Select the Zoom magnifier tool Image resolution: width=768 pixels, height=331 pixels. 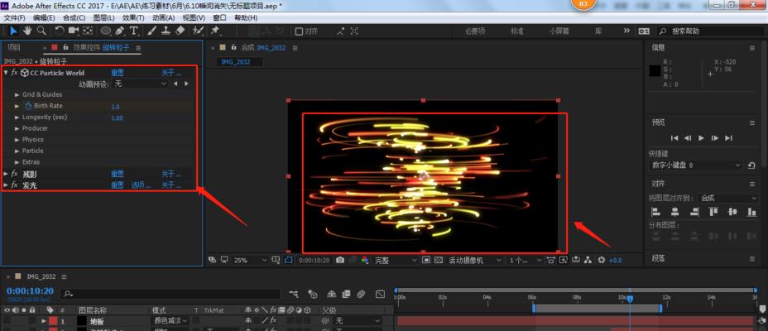[41, 31]
